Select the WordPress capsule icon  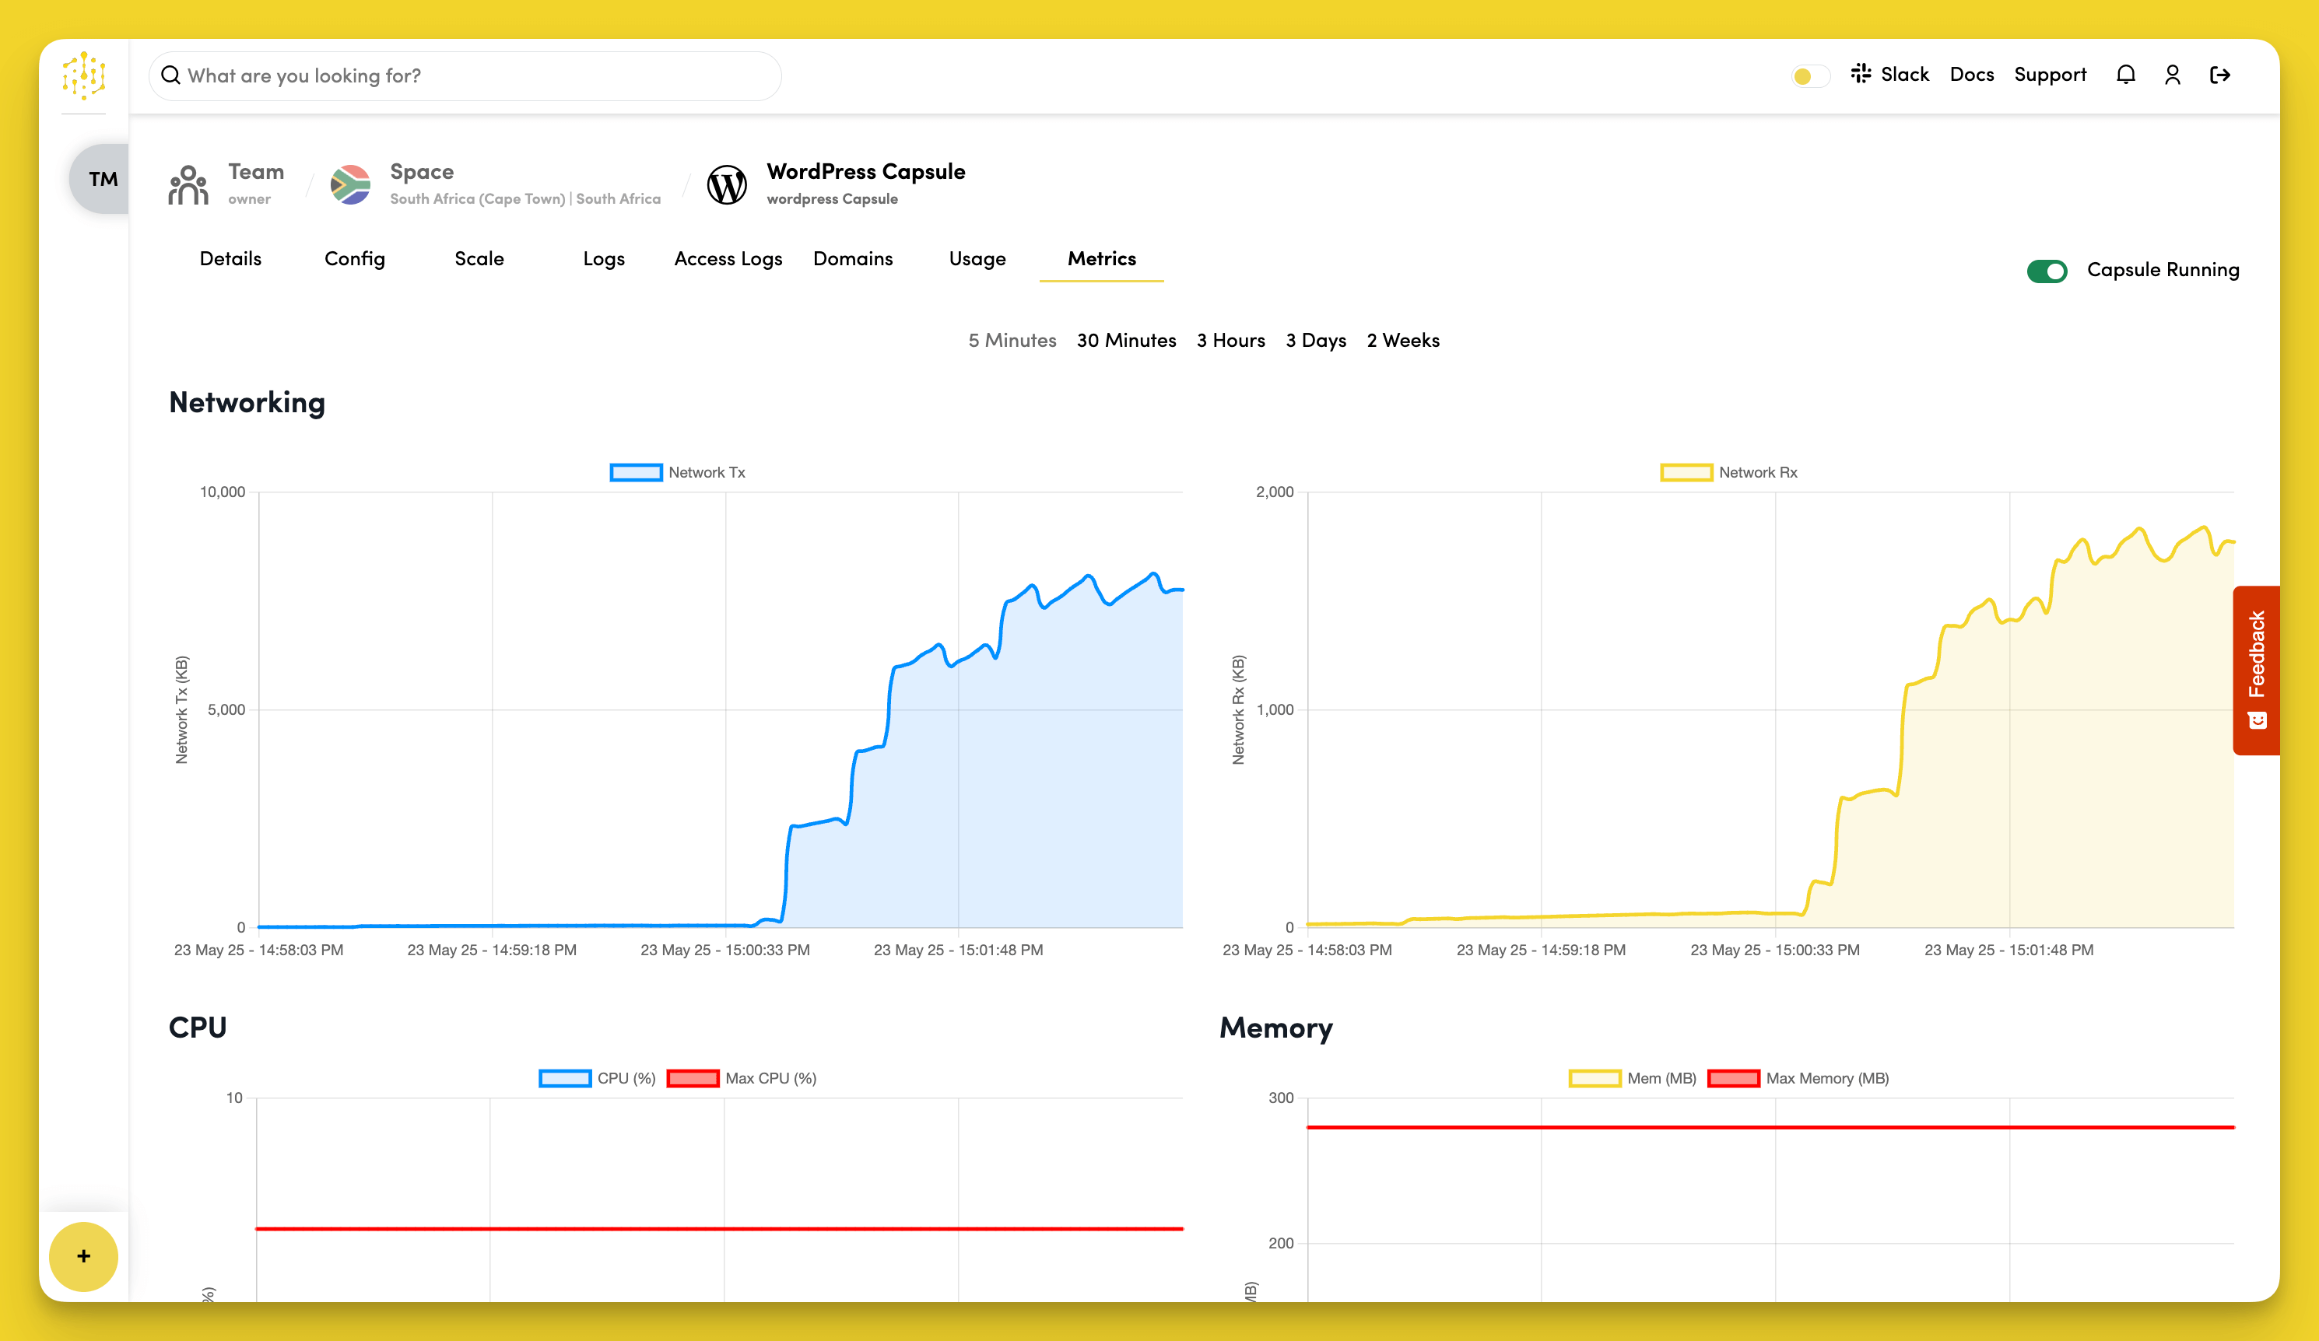[728, 183]
